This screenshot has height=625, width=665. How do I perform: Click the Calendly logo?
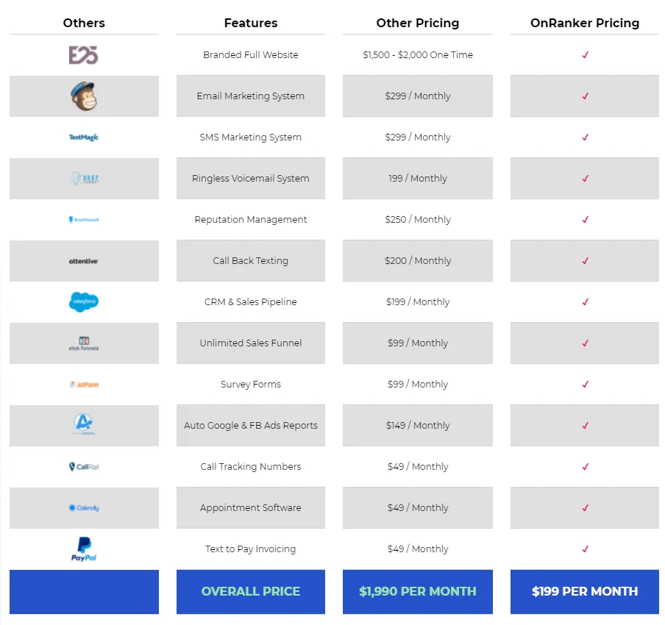84,508
